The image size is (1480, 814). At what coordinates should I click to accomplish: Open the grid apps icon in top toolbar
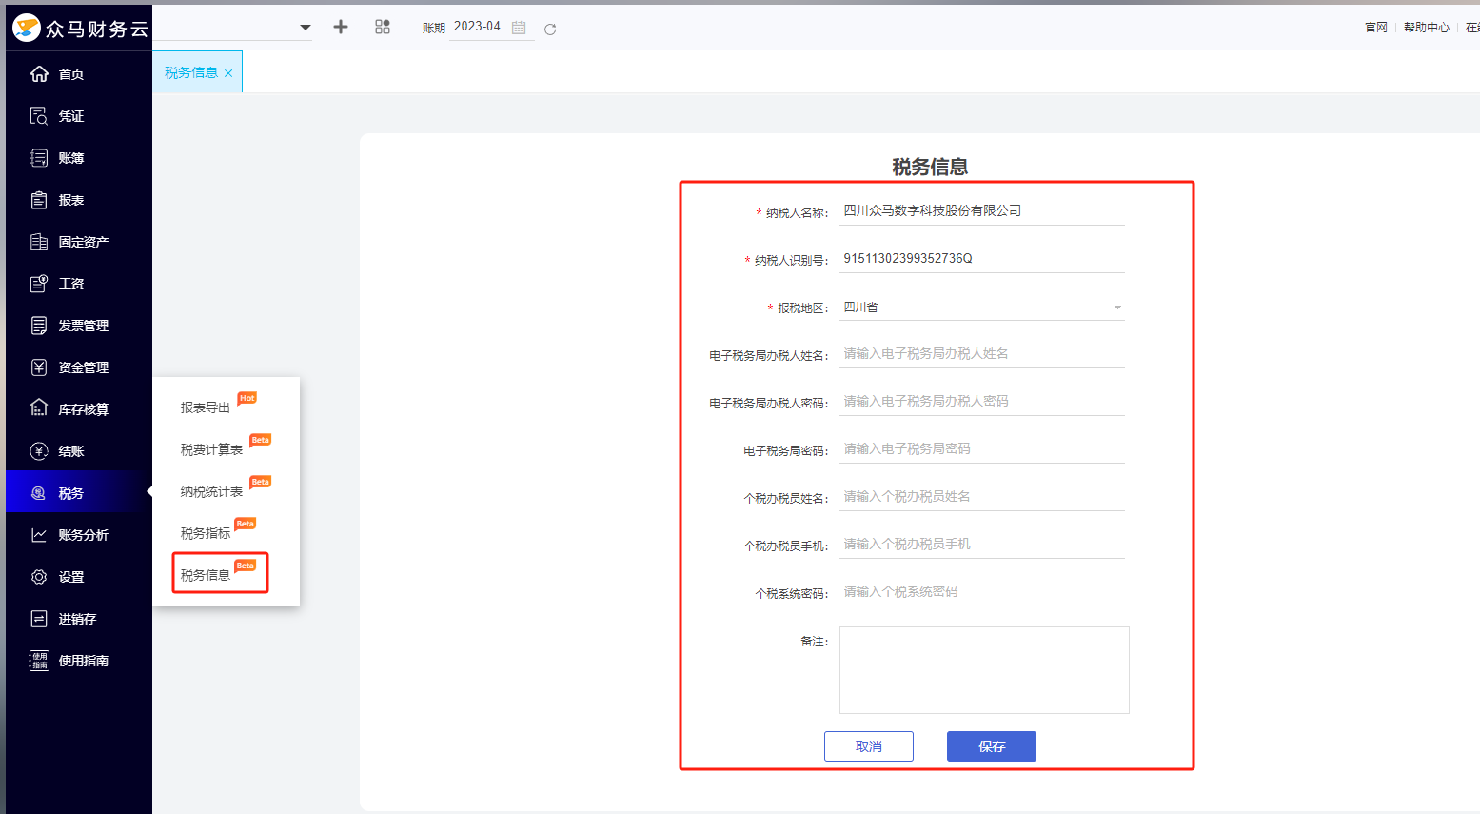click(x=383, y=27)
